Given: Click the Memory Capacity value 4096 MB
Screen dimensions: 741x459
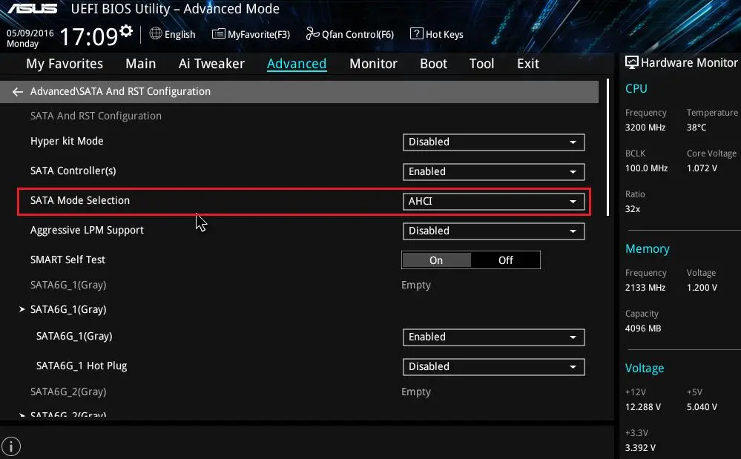Looking at the screenshot, I should (642, 328).
